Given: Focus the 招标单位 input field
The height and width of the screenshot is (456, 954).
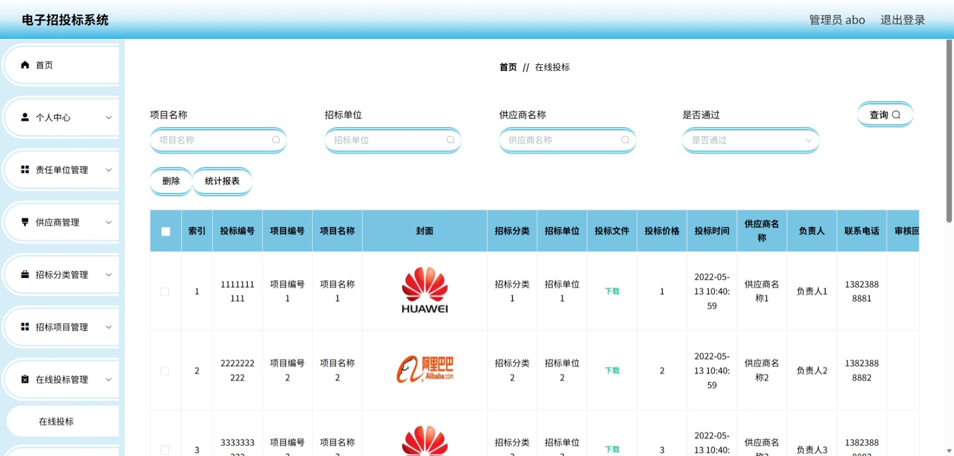Looking at the screenshot, I should click(393, 140).
